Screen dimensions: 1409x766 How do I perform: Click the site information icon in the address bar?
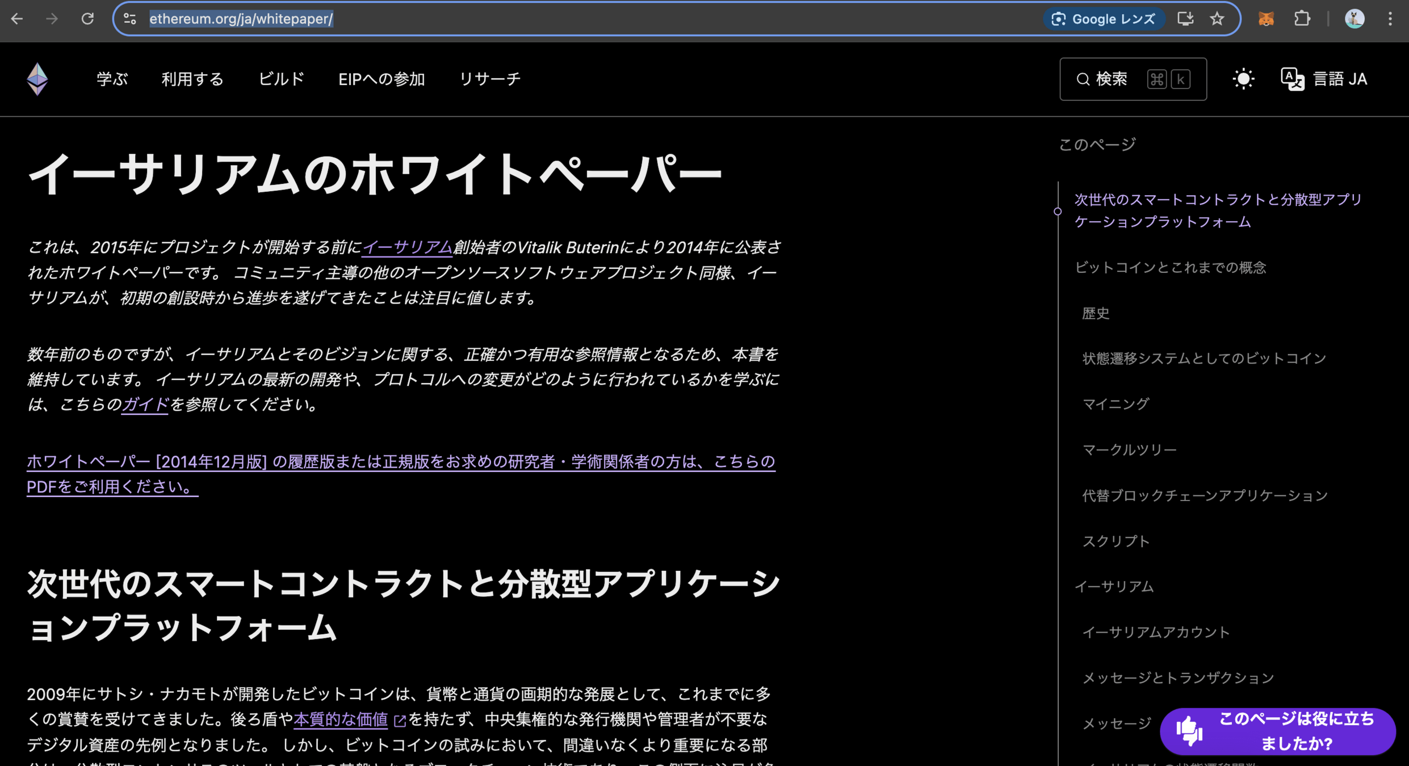coord(130,19)
